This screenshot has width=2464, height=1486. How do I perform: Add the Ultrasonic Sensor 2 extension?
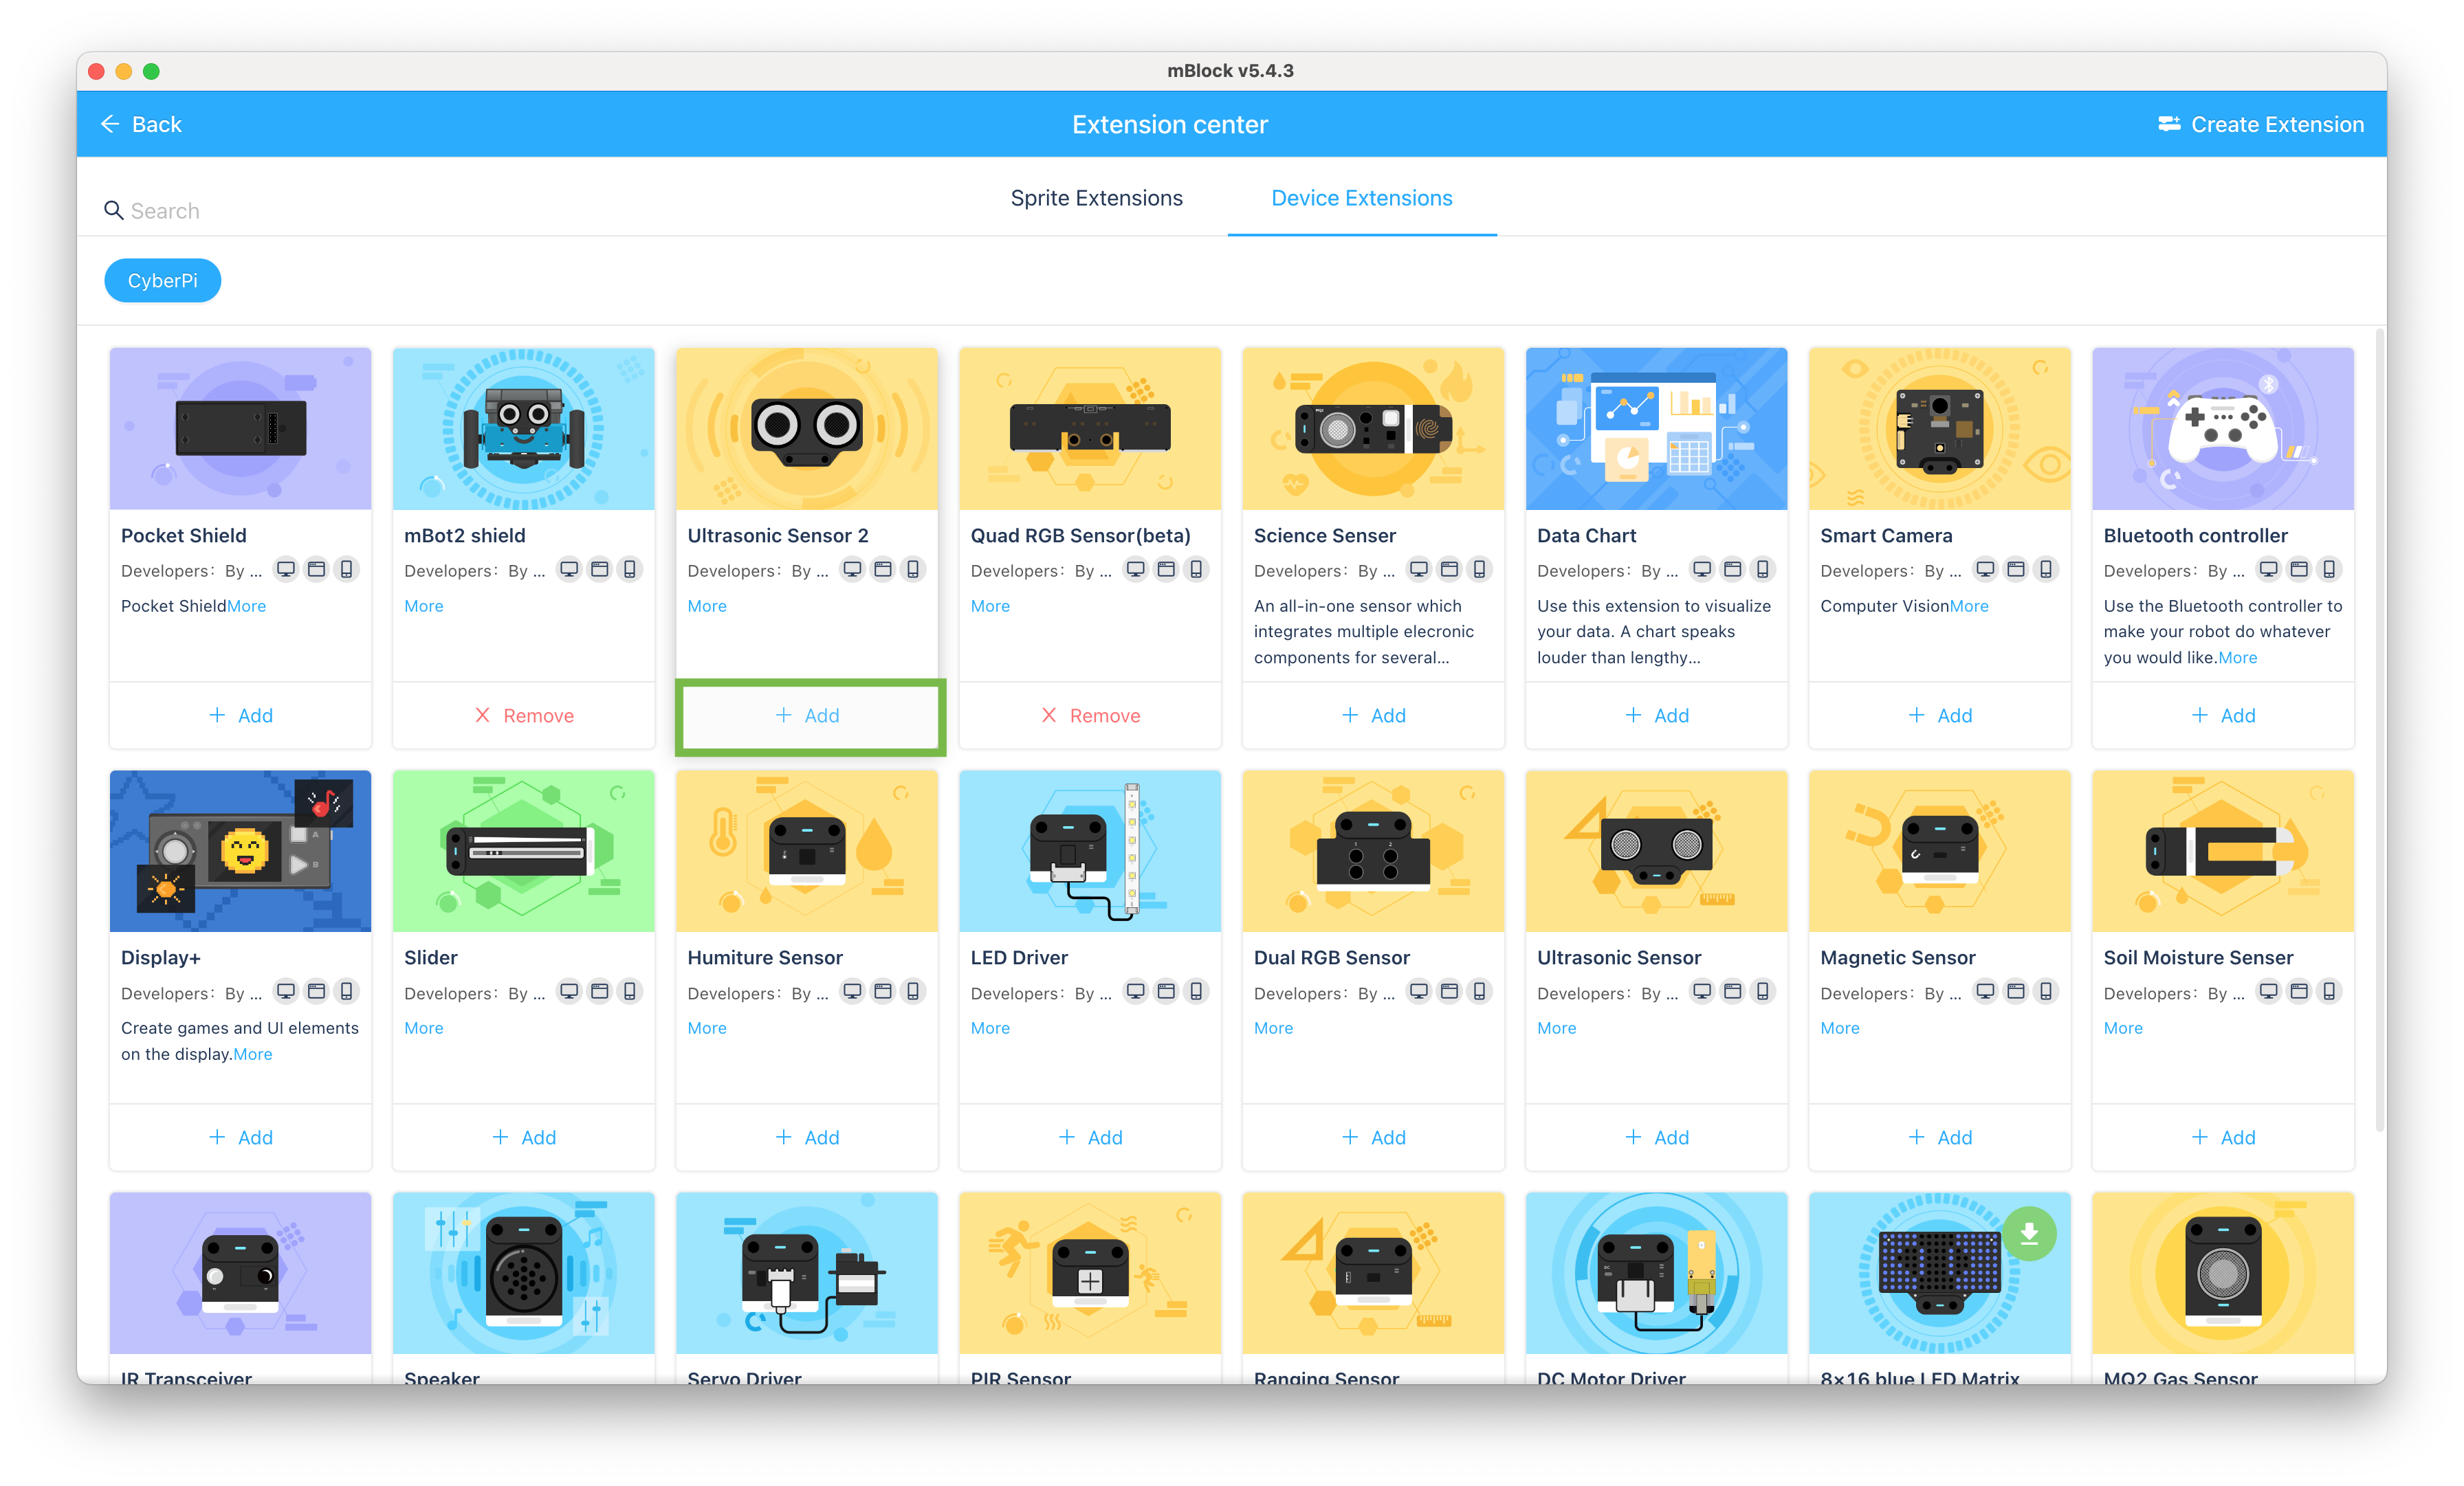coord(807,715)
